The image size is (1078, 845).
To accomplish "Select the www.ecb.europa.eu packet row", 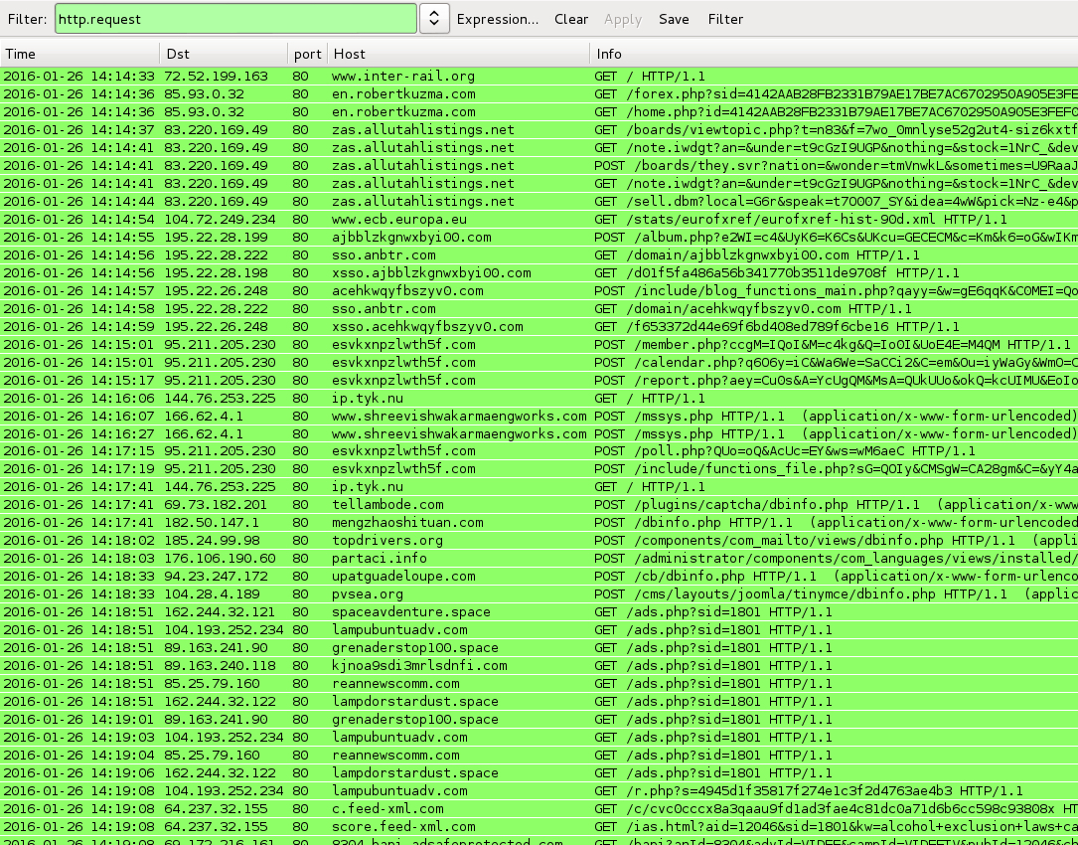I will pos(398,219).
